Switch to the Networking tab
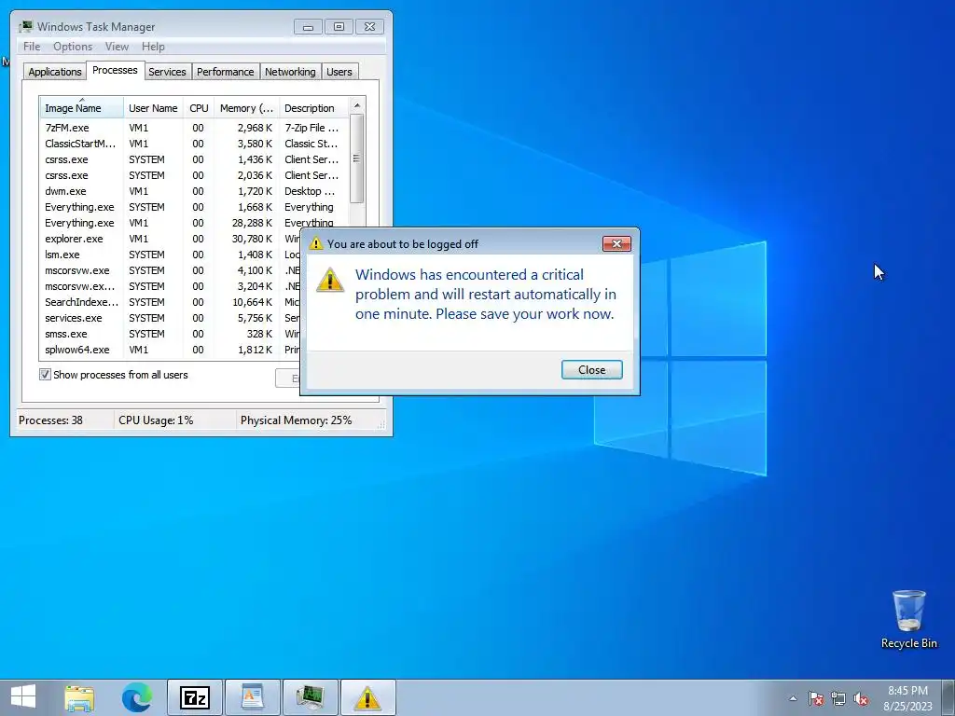 290,72
